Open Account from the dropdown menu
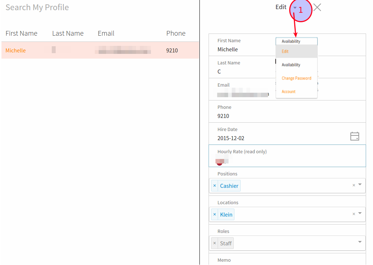The image size is (373, 265). (x=288, y=92)
